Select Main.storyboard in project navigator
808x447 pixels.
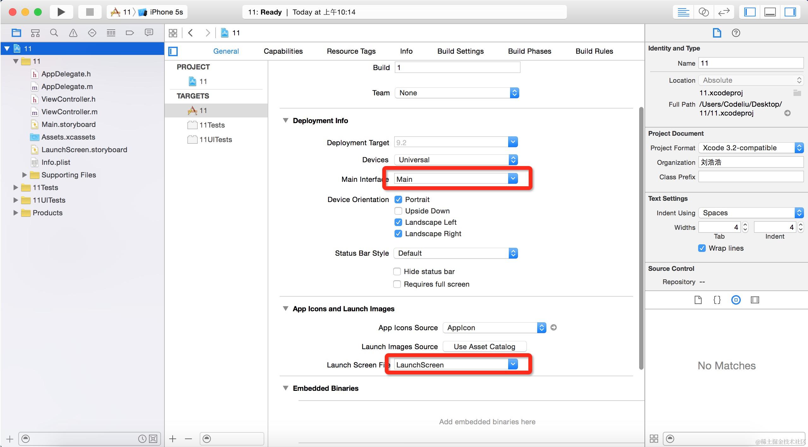click(x=68, y=124)
